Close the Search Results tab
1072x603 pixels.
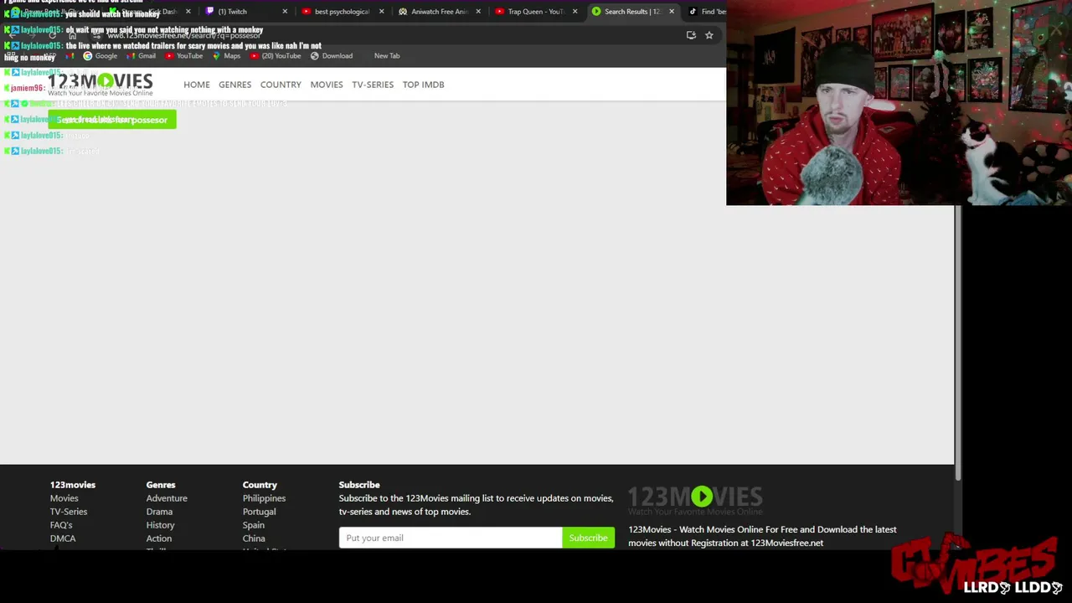pyautogui.click(x=672, y=12)
